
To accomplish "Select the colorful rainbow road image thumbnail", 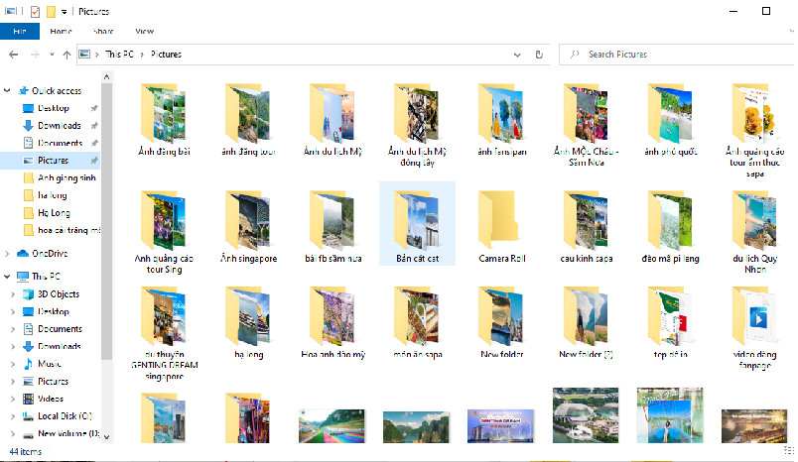I will (x=332, y=426).
